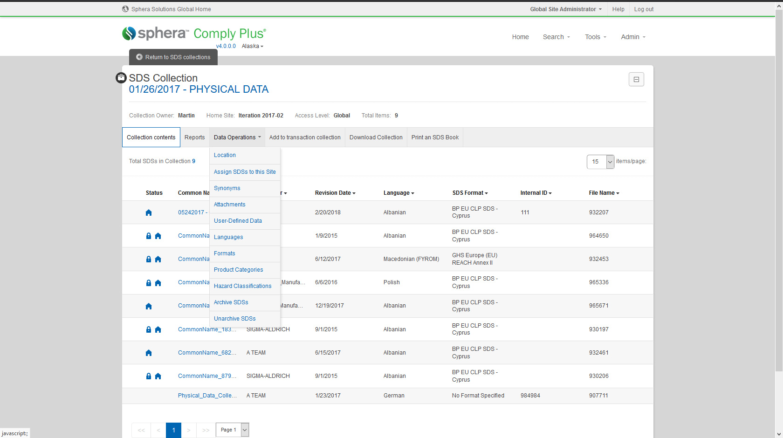This screenshot has height=438, width=783.
Task: Click the back arrow in Return to SDS collections
Action: (139, 57)
